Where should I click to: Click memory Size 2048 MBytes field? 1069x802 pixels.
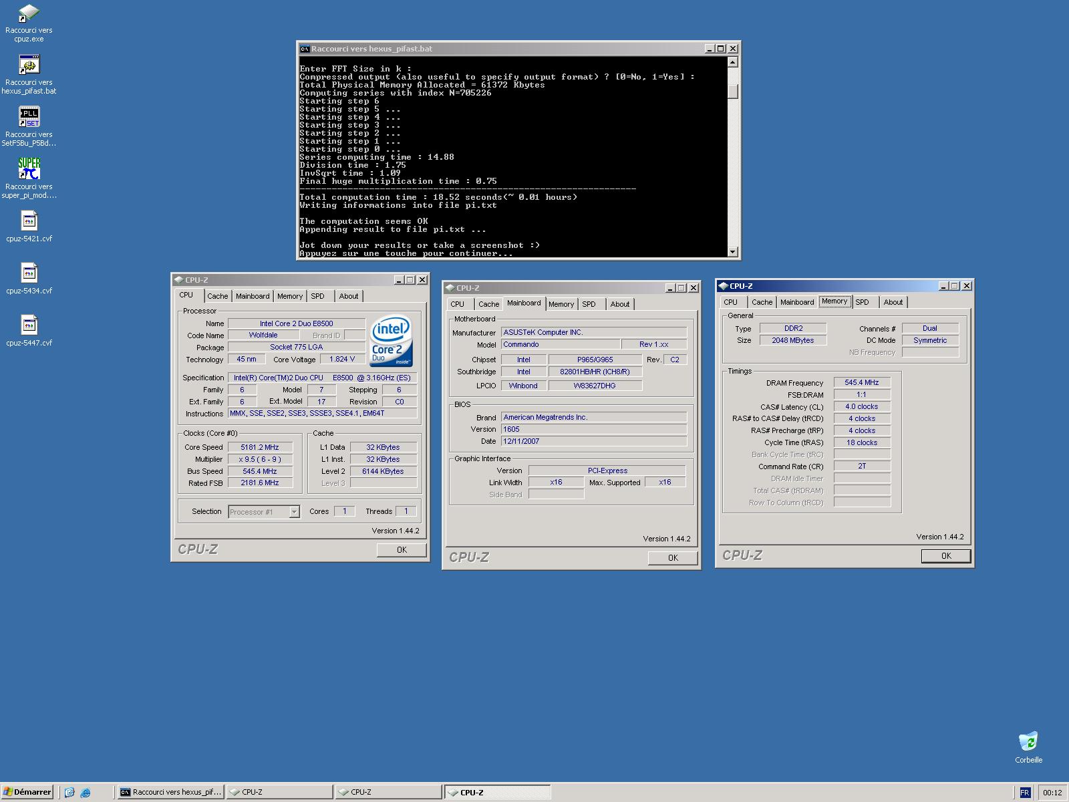pyautogui.click(x=793, y=340)
